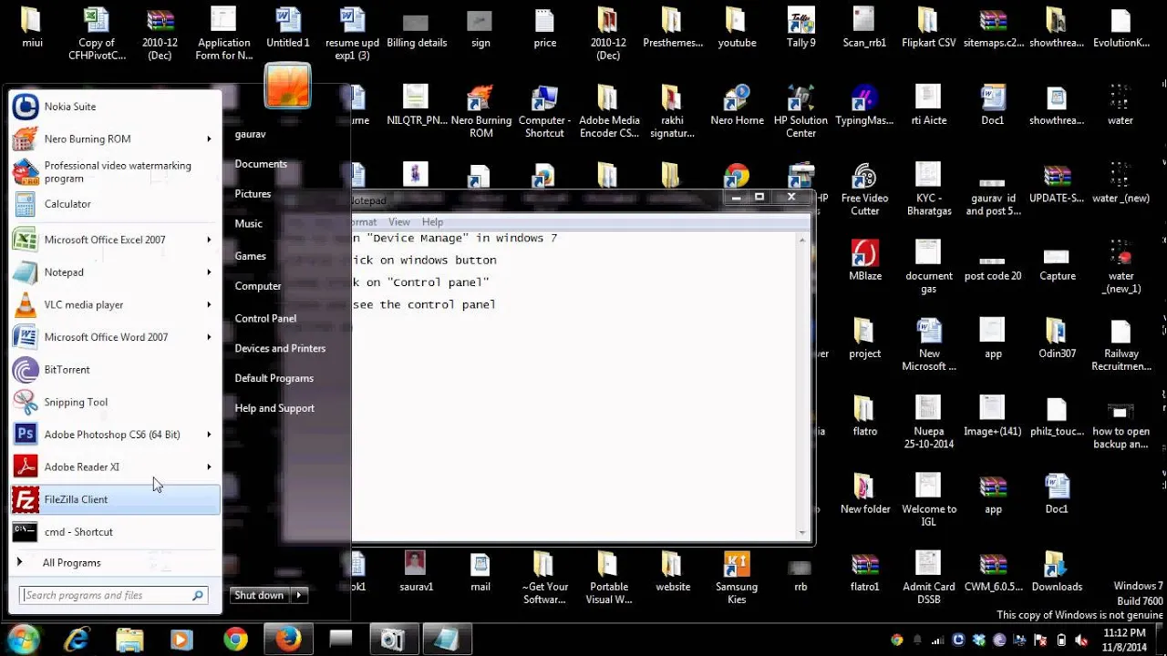
Task: Switch to Firefox in taskbar
Action: pyautogui.click(x=288, y=640)
